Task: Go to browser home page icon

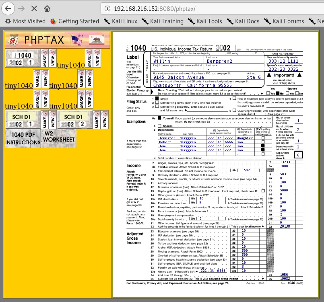Action: pyautogui.click(x=47, y=8)
